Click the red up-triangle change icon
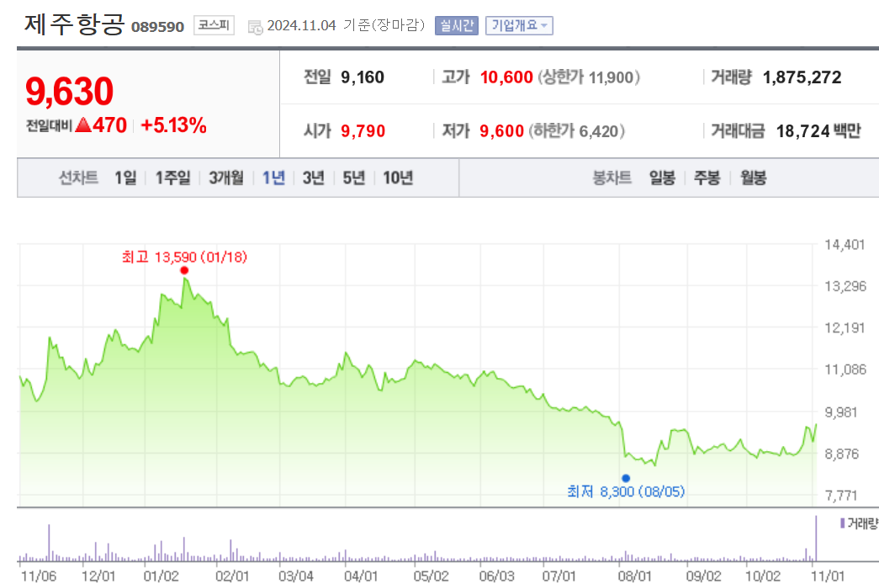The width and height of the screenshot is (879, 584). tap(83, 125)
